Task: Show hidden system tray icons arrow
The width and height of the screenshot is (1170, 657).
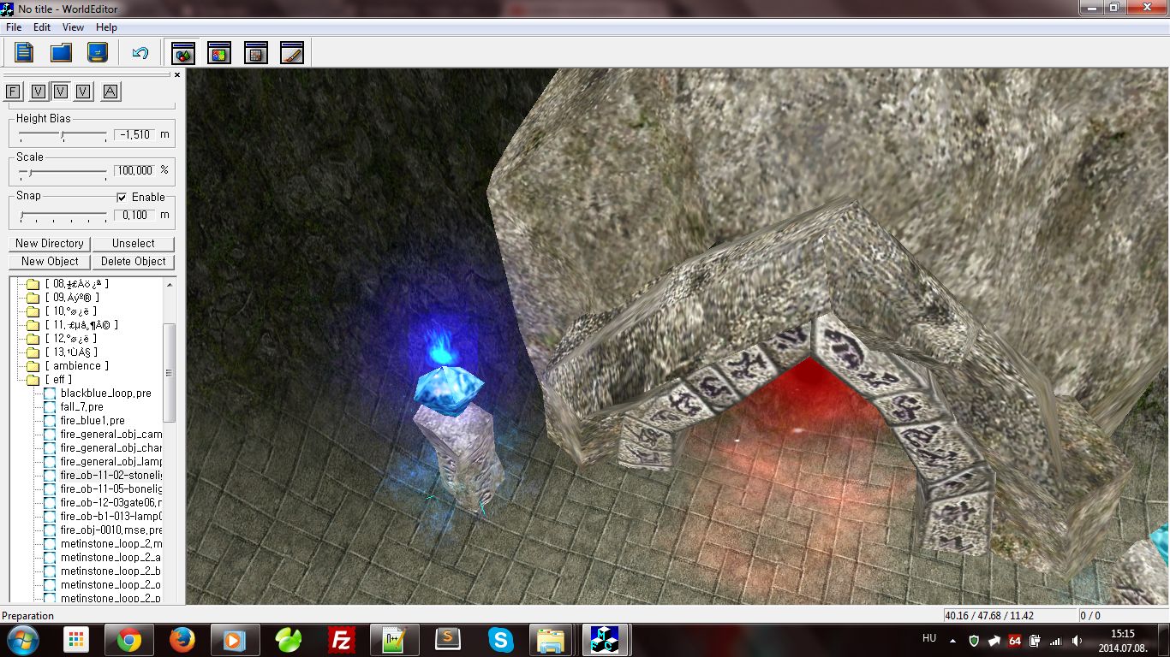Action: click(952, 640)
